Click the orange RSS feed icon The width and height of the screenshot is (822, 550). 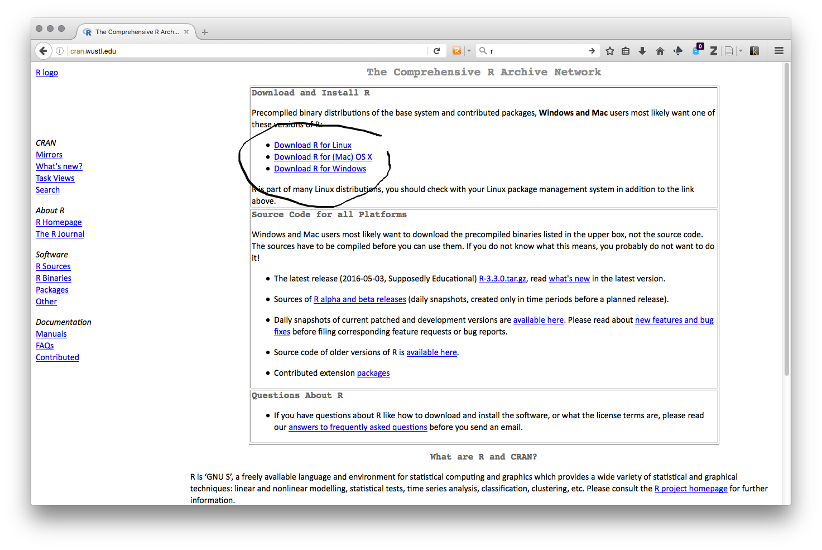(x=457, y=51)
